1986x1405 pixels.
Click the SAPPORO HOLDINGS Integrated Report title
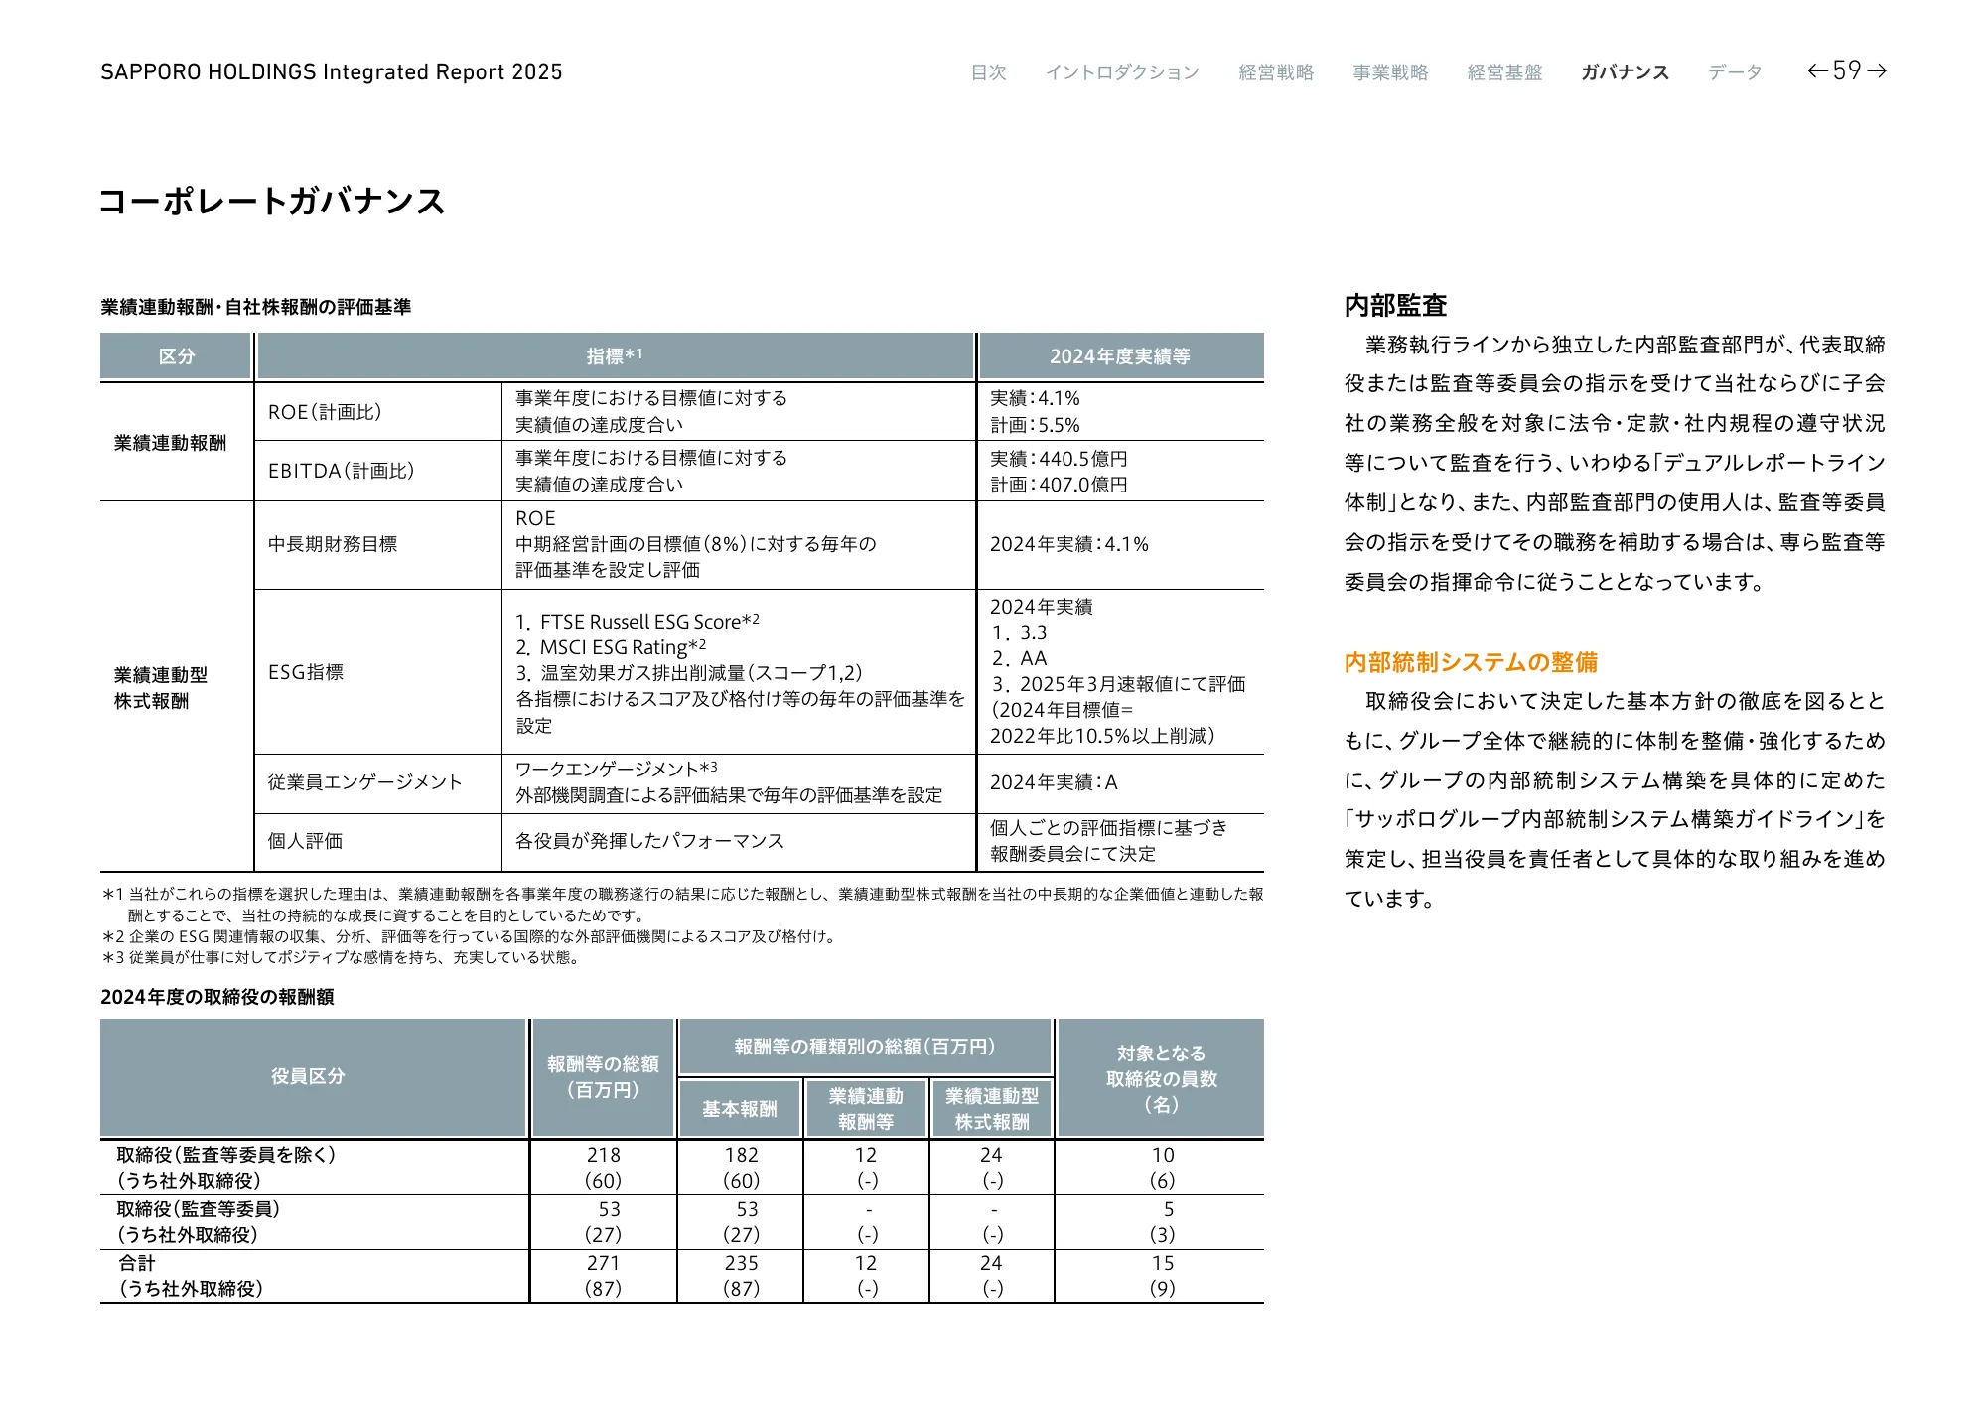click(x=331, y=72)
